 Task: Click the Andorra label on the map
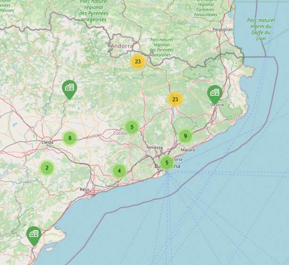[x=122, y=46]
